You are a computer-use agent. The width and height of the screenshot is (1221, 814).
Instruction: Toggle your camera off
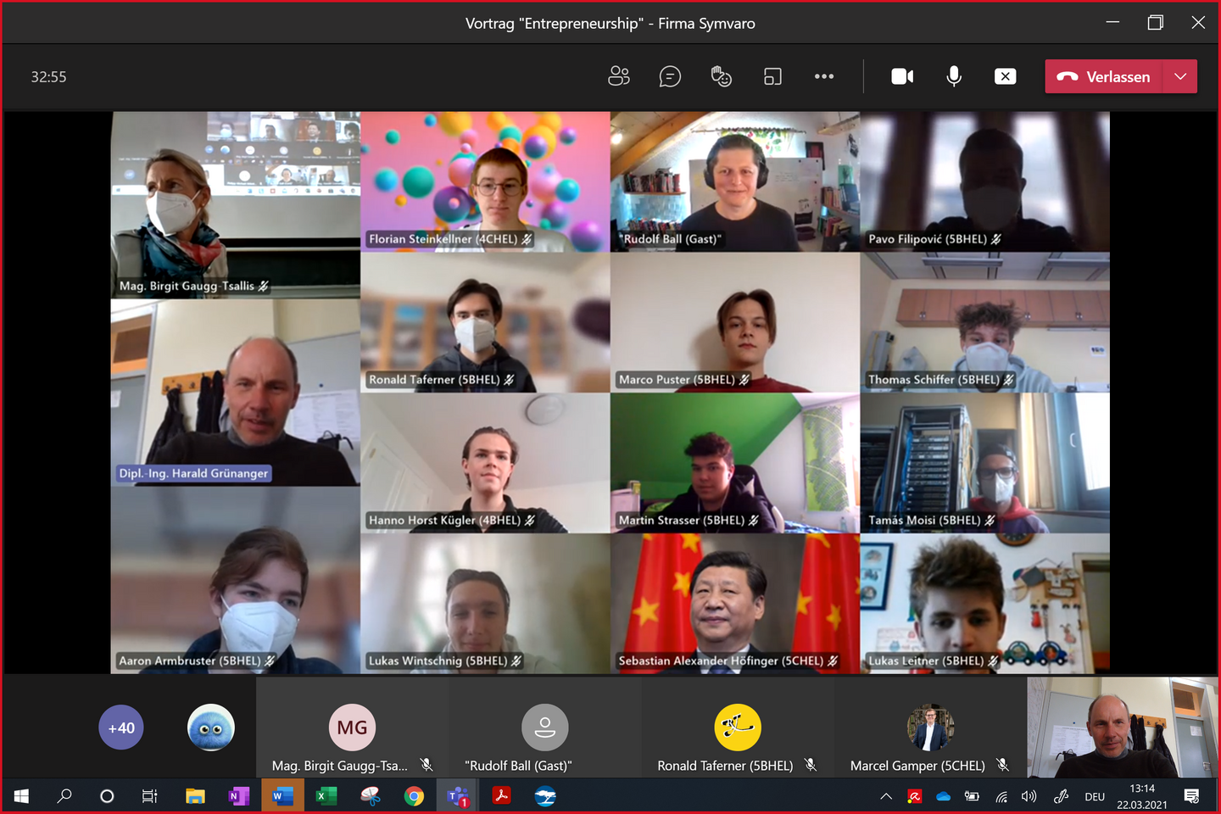(902, 76)
